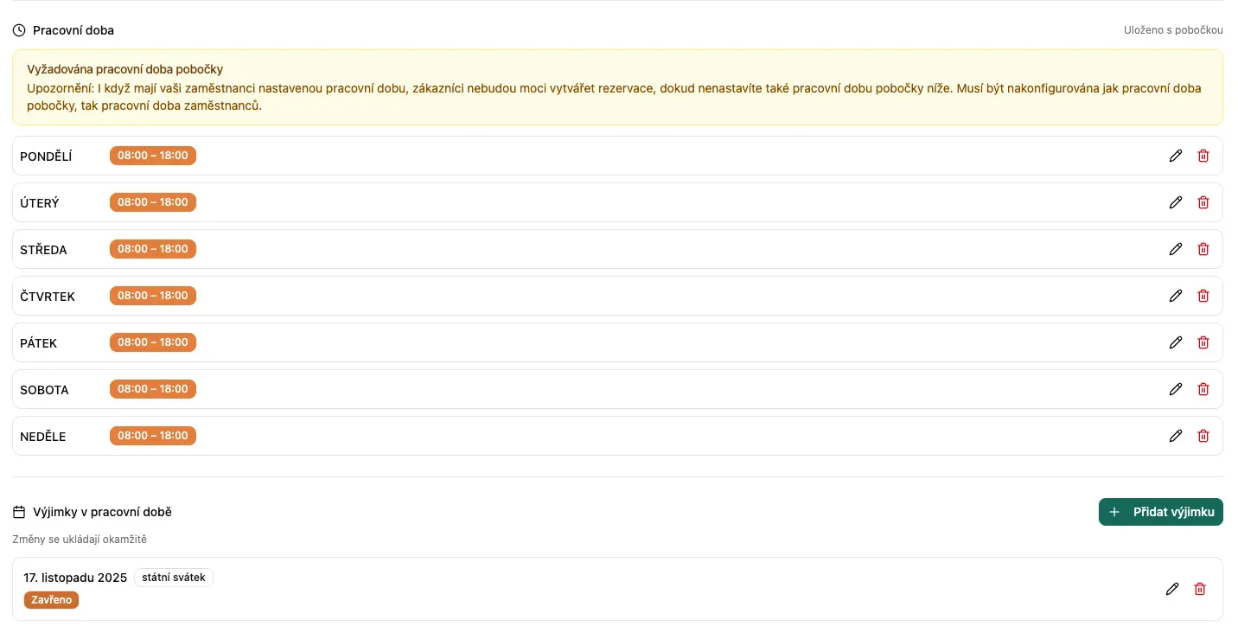The width and height of the screenshot is (1238, 626).
Task: Delete Pondělí working hours
Action: (x=1203, y=156)
